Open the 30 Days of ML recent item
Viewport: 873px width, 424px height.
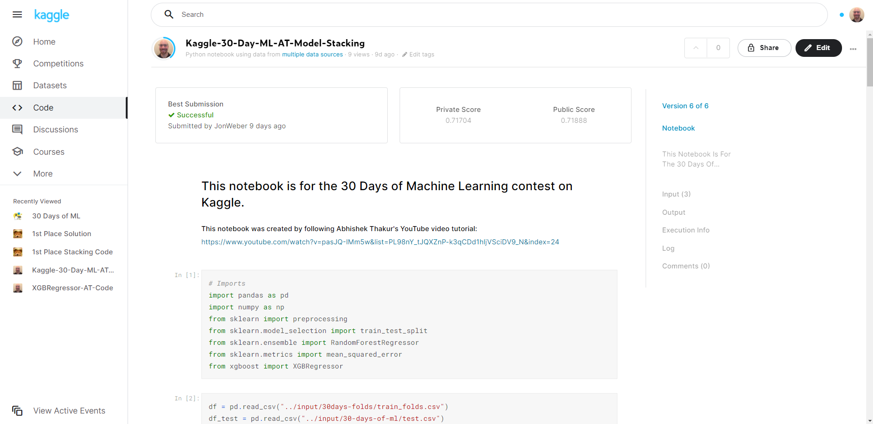pyautogui.click(x=56, y=216)
